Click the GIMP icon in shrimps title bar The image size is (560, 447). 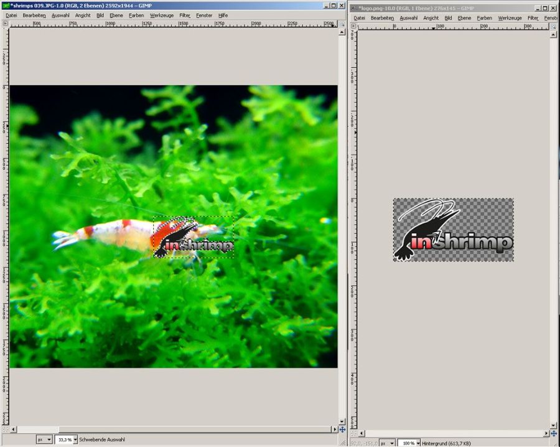click(x=6, y=6)
